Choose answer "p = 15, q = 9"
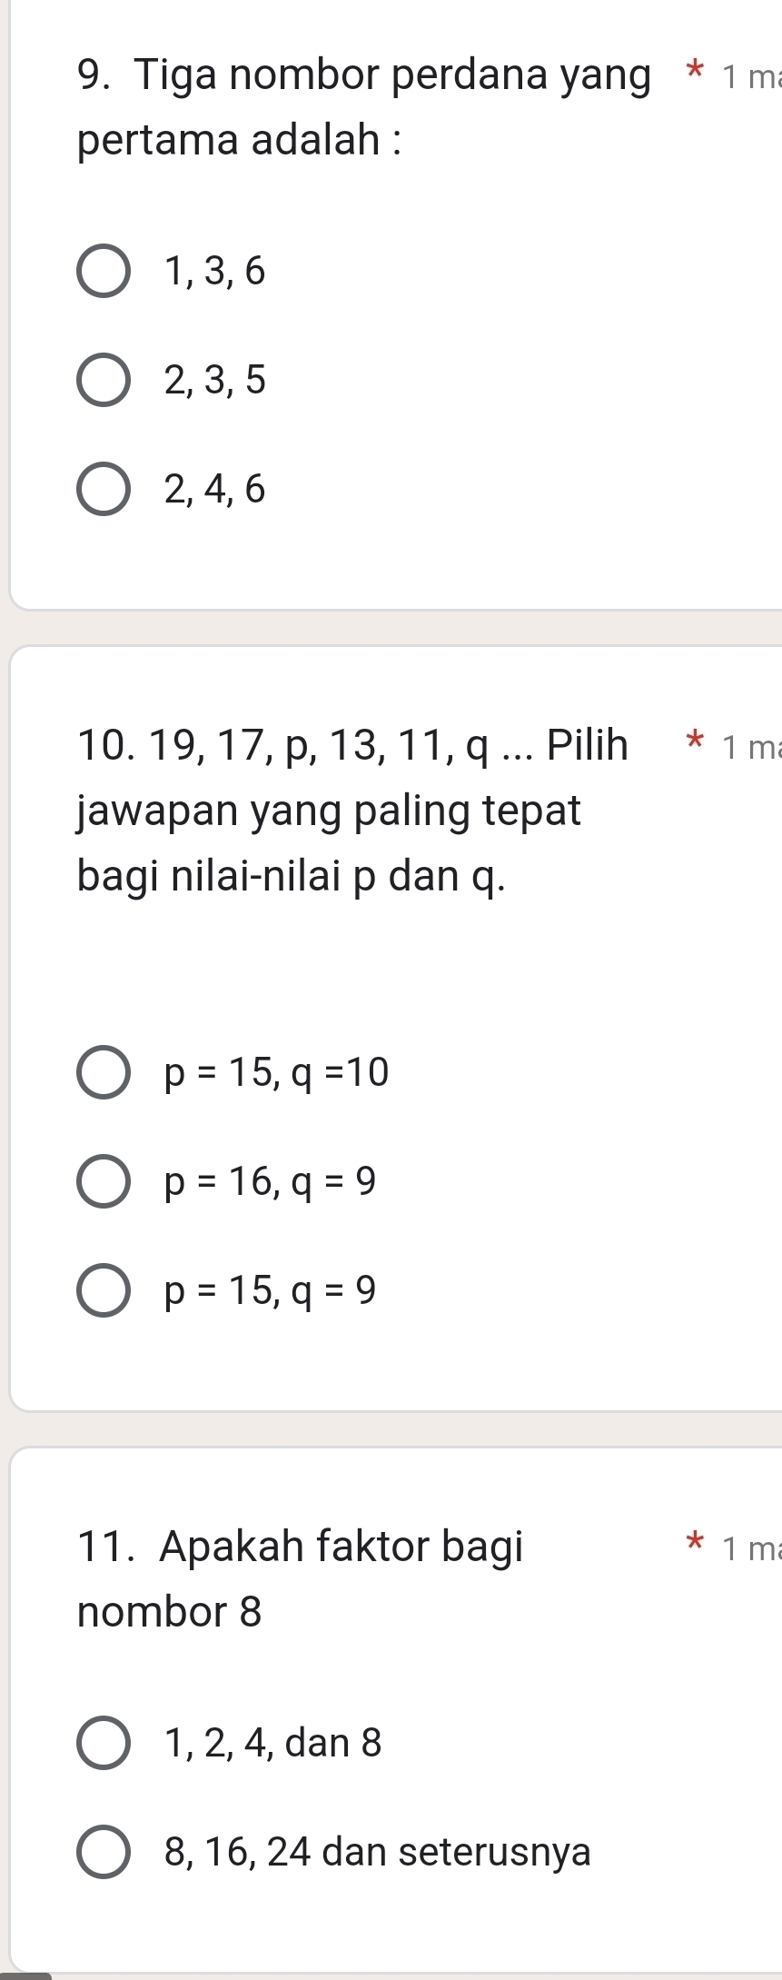This screenshot has width=782, height=1980. tap(103, 1289)
